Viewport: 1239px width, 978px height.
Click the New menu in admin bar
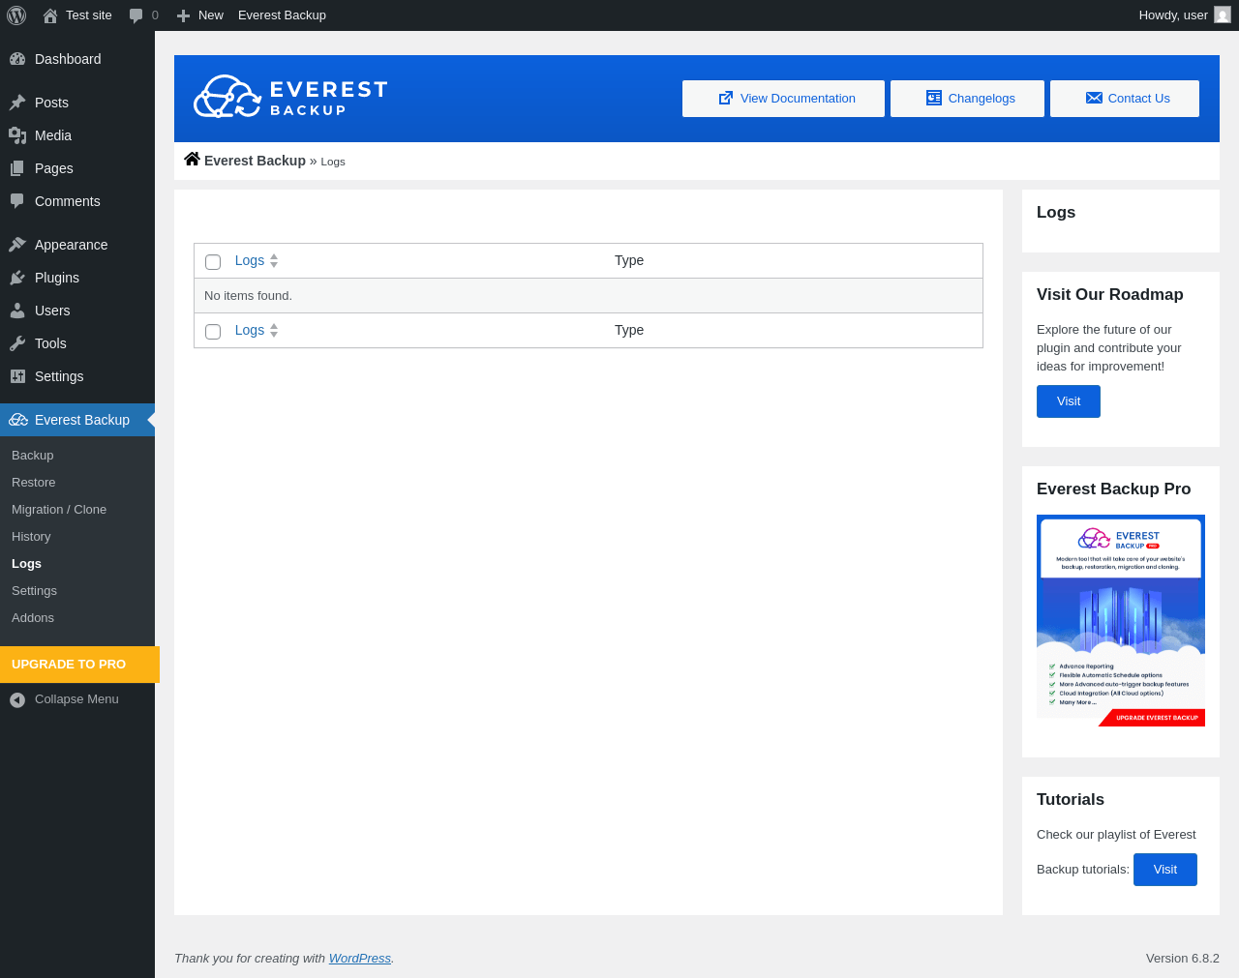click(199, 15)
